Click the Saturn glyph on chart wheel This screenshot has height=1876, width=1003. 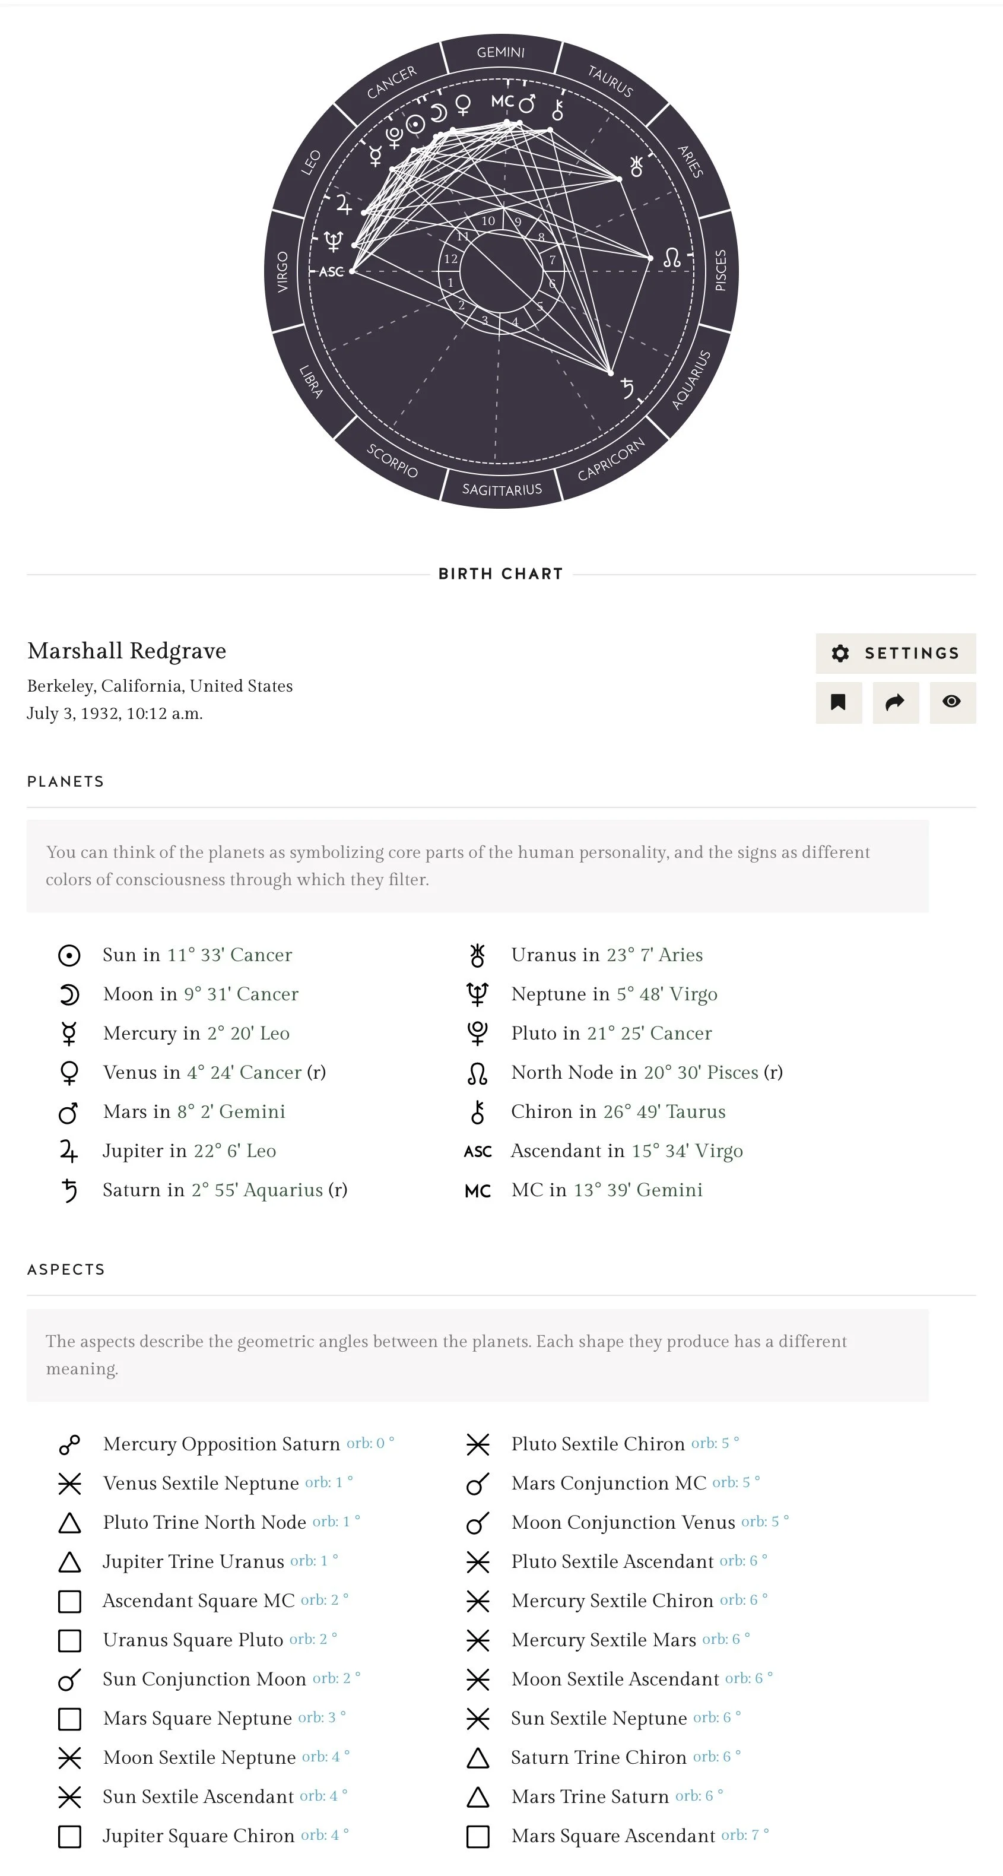[627, 388]
